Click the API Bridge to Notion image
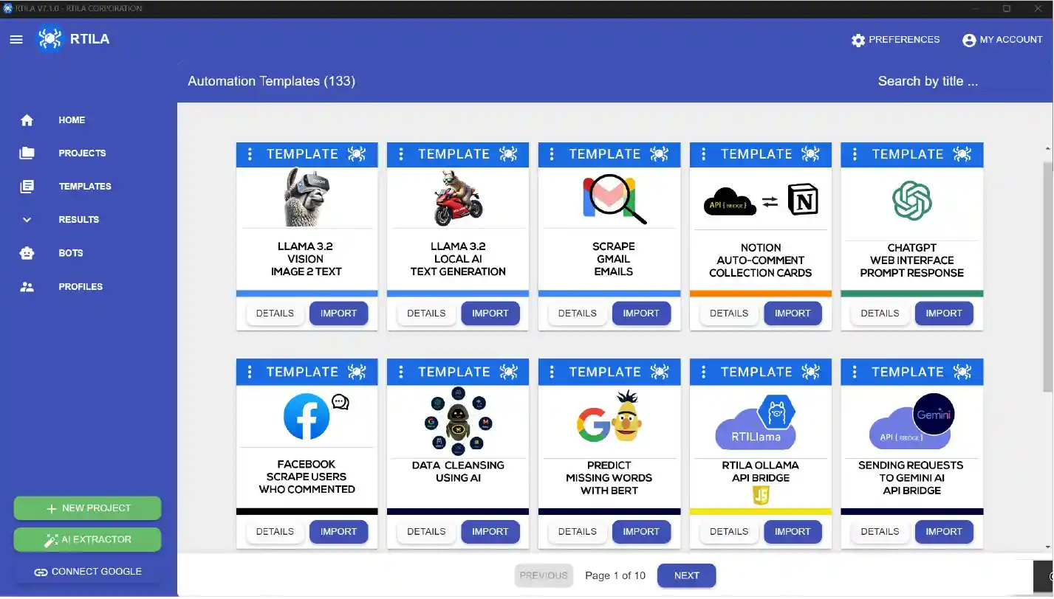 [x=761, y=200]
